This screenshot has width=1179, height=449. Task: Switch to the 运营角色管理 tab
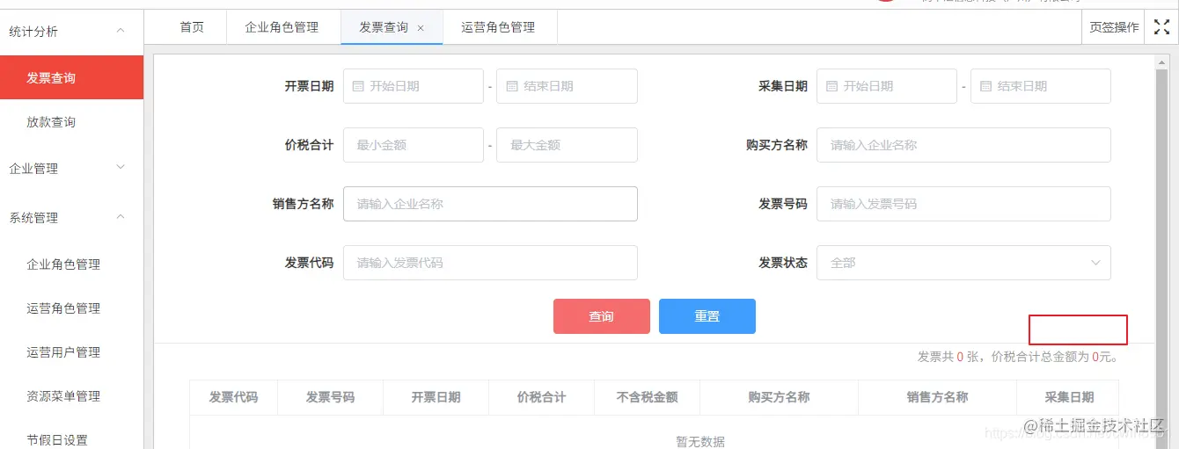[498, 27]
